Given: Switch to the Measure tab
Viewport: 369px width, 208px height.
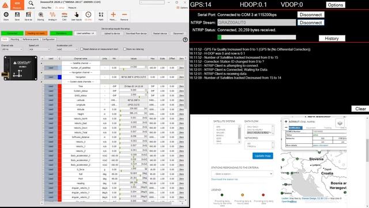Looking at the screenshot, I should (72, 8).
